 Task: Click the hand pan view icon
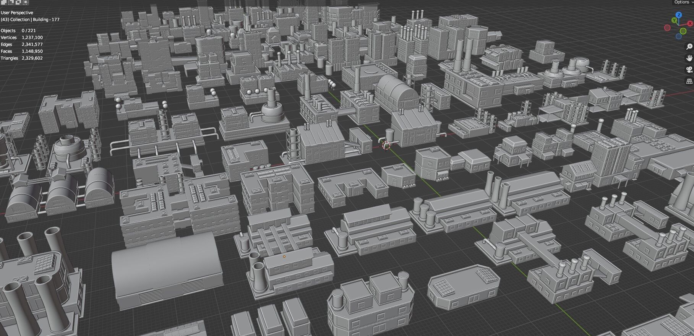tap(689, 58)
